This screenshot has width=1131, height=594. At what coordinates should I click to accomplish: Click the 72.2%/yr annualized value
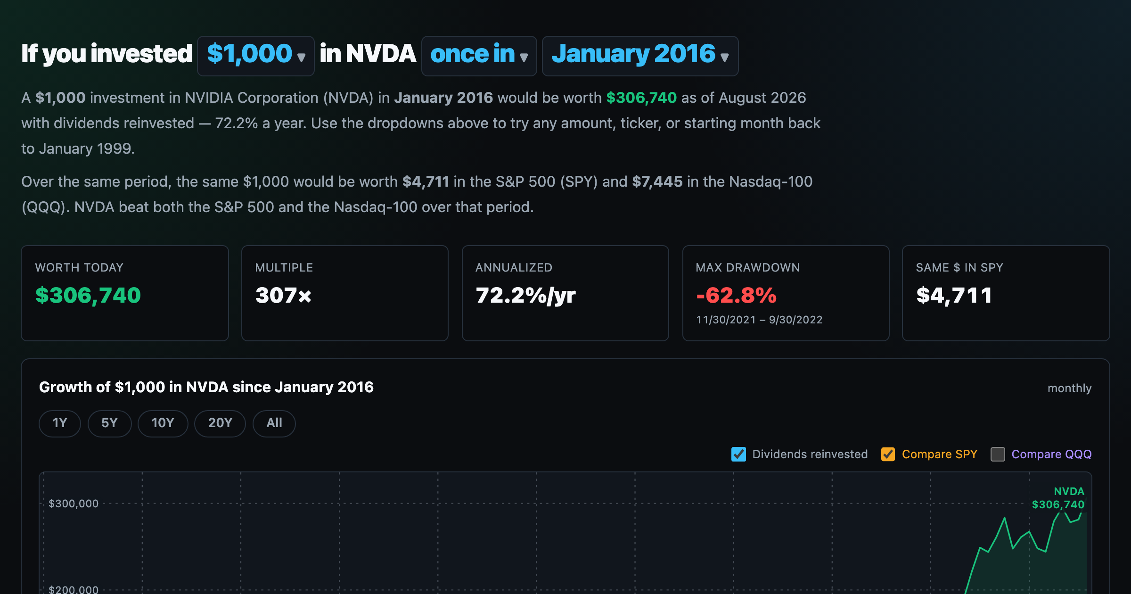pos(525,296)
